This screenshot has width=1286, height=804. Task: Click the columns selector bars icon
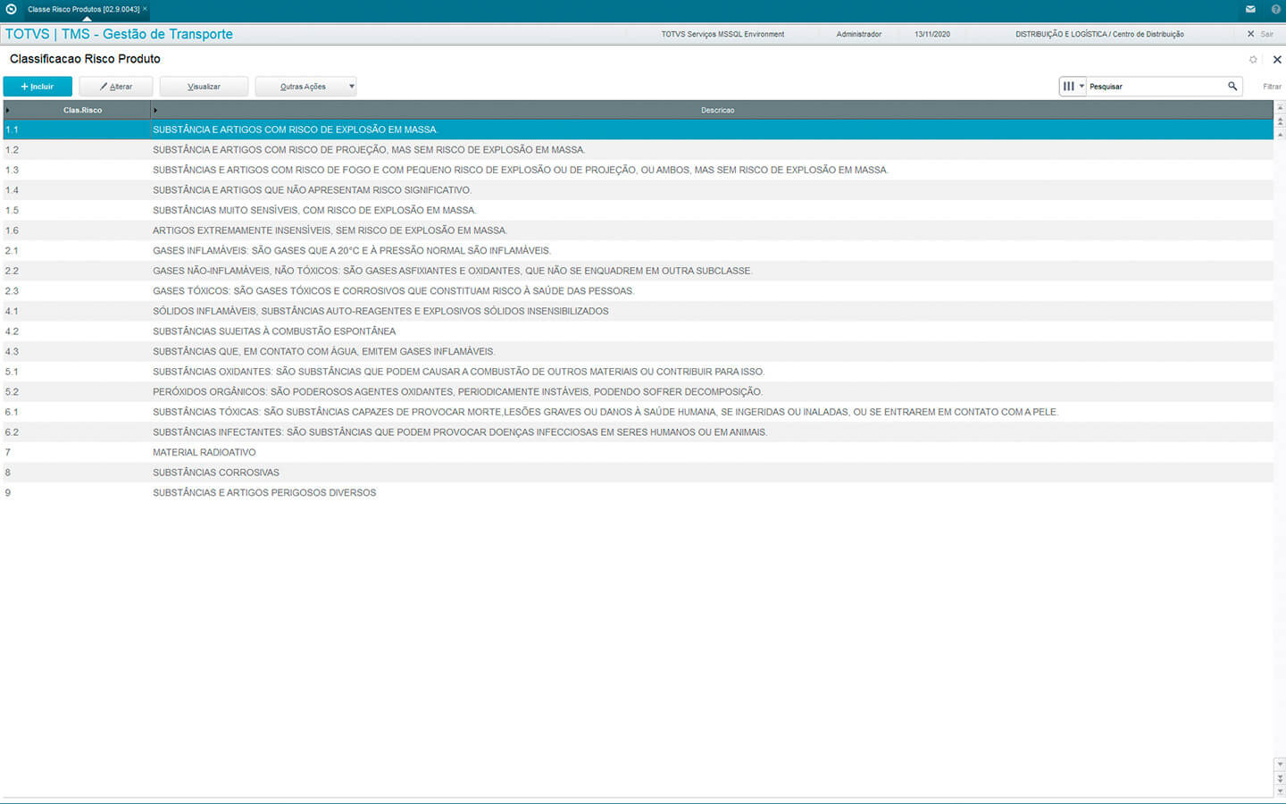click(x=1068, y=87)
